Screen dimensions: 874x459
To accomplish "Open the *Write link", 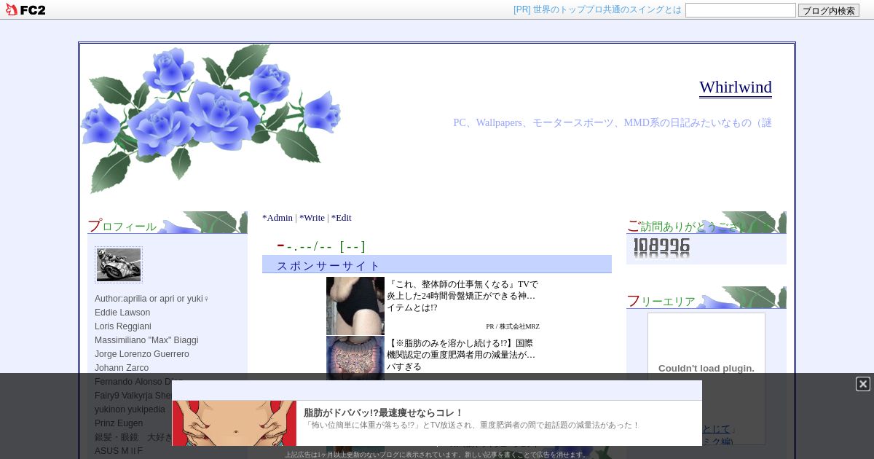I will coord(312,218).
